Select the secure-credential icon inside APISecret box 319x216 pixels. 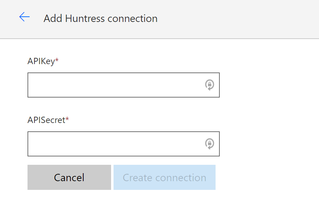[x=209, y=144]
